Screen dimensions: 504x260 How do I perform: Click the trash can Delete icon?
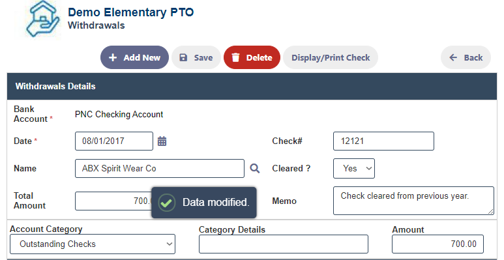coord(235,57)
